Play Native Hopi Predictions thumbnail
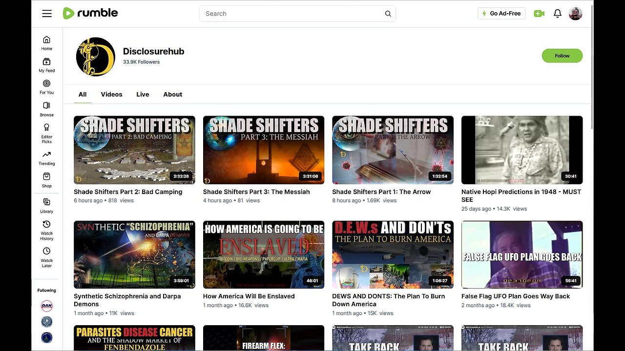625x351 pixels. pyautogui.click(x=522, y=150)
